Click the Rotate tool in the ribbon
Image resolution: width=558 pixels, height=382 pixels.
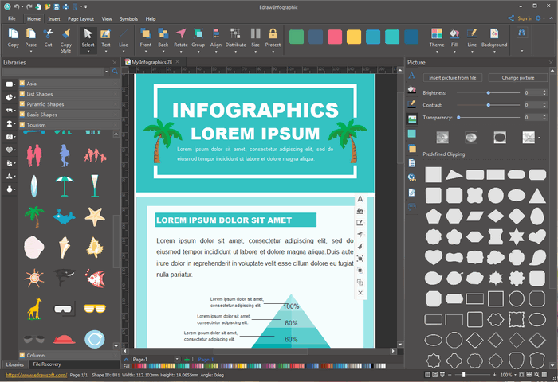point(181,37)
